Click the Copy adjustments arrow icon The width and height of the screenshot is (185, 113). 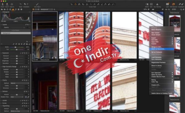[179, 4]
